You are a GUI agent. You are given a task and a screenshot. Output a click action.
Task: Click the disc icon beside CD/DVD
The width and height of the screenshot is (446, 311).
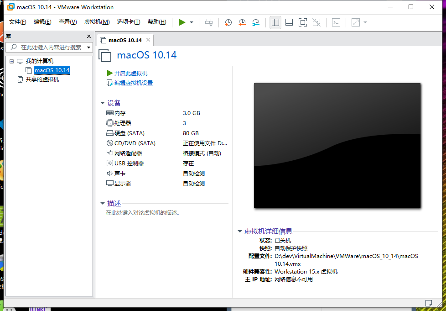[x=110, y=143]
